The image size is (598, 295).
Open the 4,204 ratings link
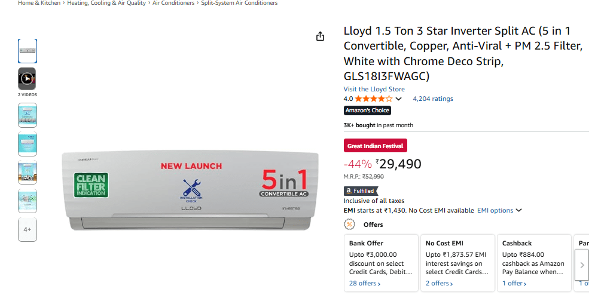tap(433, 99)
